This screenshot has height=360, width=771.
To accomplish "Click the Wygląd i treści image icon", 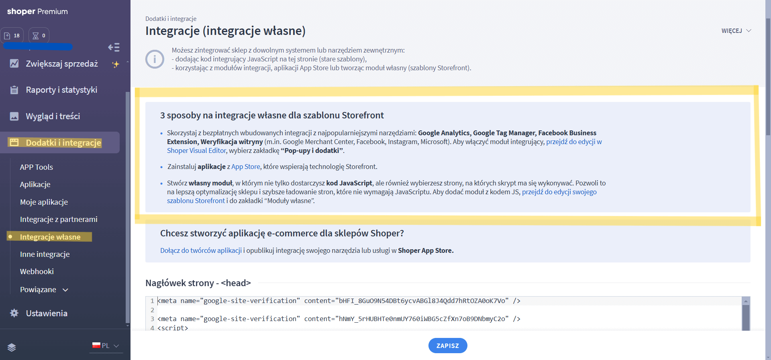I will coord(14,116).
